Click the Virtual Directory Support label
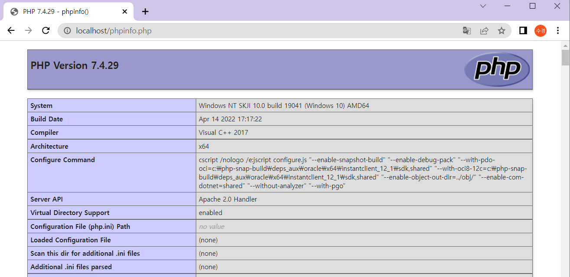The image size is (570, 277). 70,213
